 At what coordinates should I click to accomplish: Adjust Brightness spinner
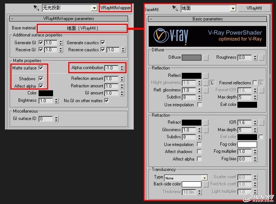point(56,101)
